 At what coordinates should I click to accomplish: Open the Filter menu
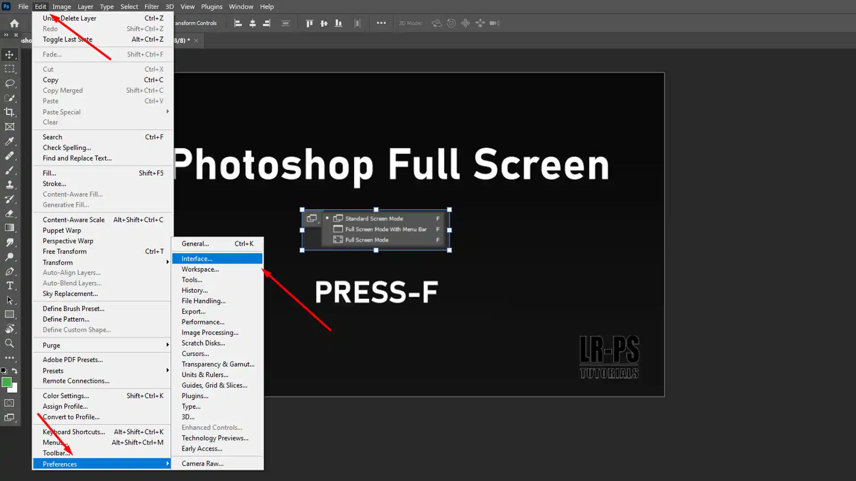point(151,7)
